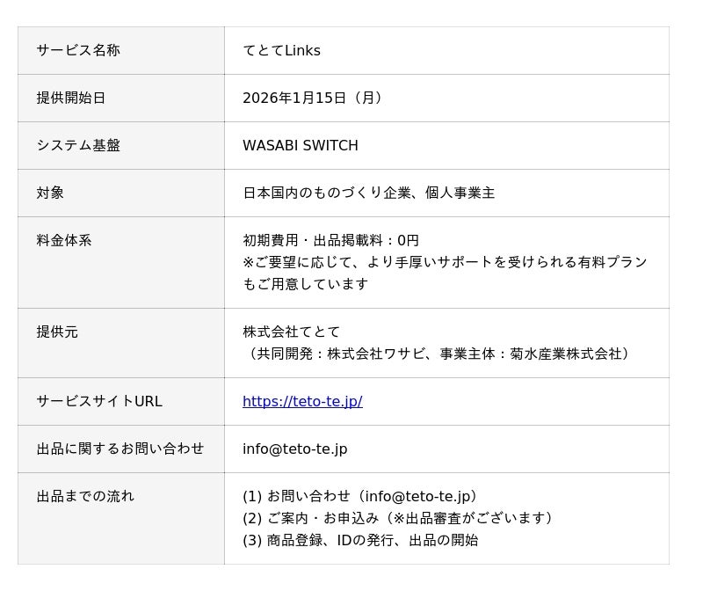Select the てとてLinks service name text

pos(281,51)
